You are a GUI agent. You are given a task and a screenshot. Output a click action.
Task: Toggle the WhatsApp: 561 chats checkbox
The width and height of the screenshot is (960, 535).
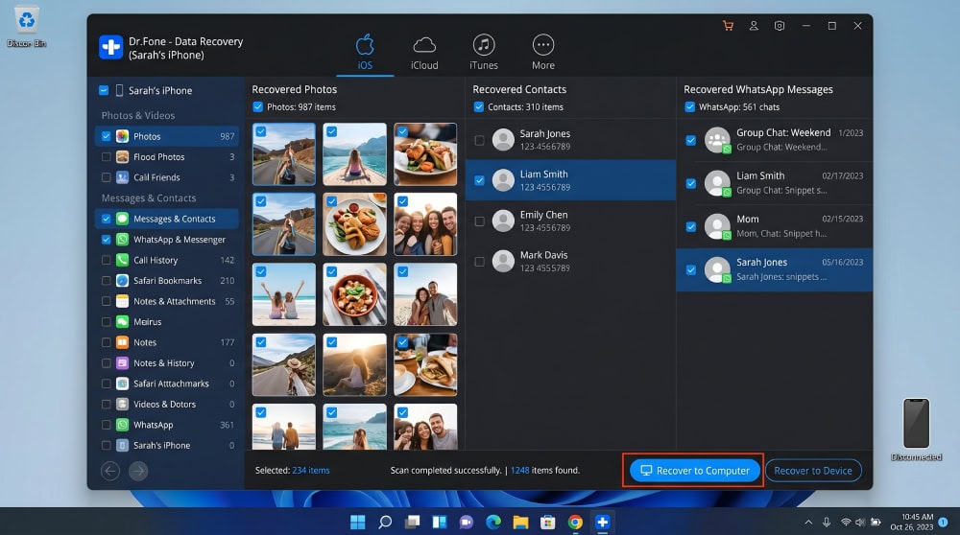690,107
